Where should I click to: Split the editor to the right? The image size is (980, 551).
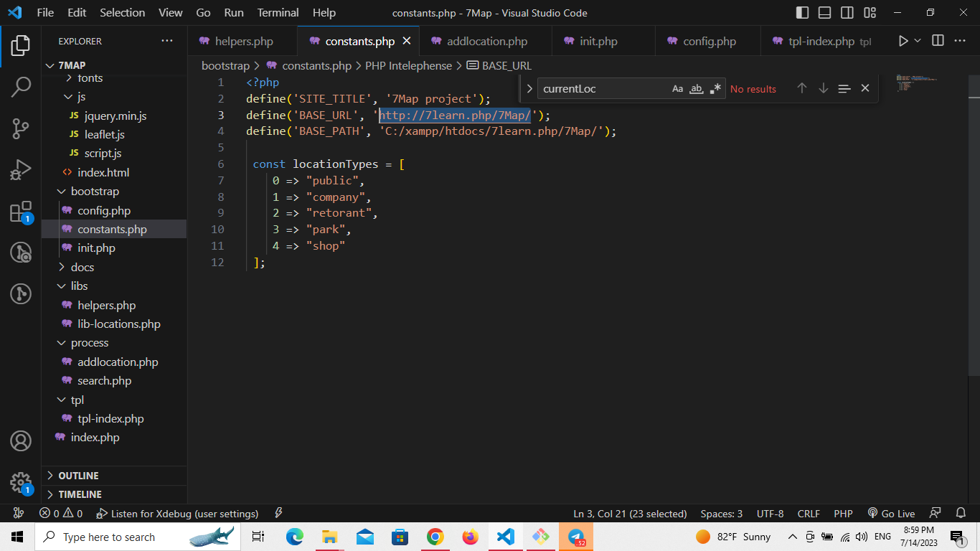click(938, 41)
